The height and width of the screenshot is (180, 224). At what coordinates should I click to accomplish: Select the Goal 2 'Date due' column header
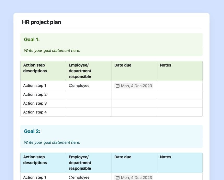click(x=123, y=157)
